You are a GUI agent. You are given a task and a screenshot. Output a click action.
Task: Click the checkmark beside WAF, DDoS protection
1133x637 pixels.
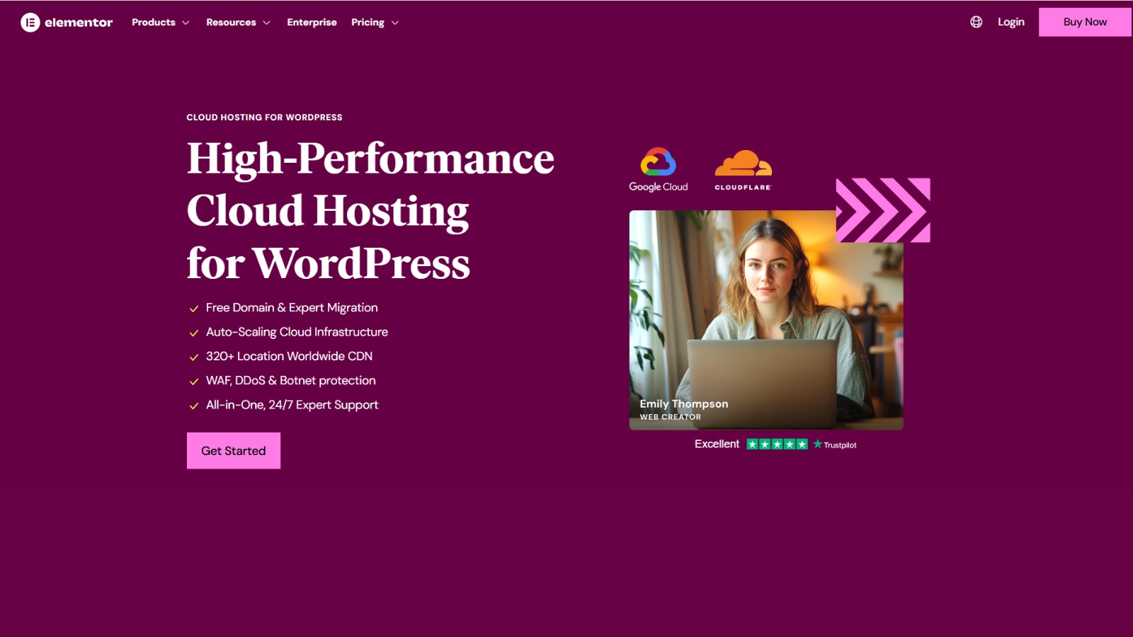193,381
